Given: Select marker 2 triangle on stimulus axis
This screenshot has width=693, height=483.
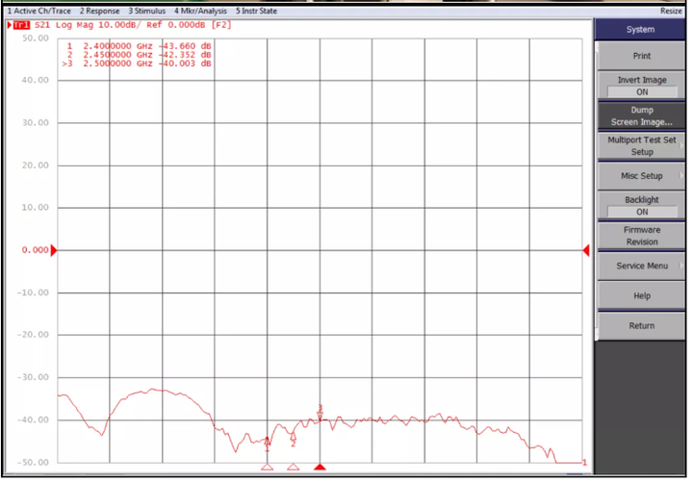Looking at the screenshot, I should 293,467.
